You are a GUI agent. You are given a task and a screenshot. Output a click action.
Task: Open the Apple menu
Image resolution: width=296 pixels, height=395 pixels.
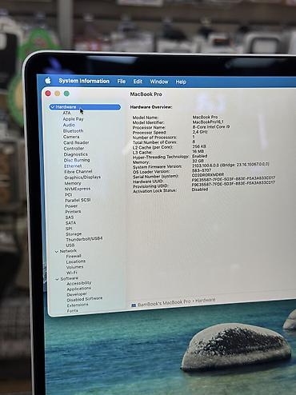(x=48, y=80)
